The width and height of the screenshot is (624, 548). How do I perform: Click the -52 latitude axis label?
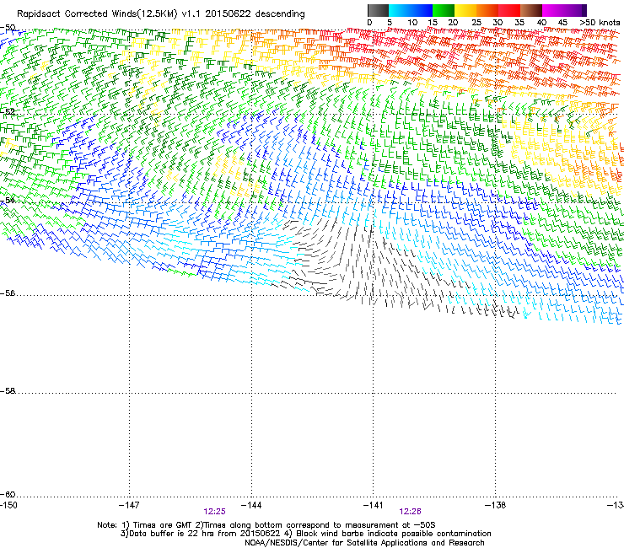[8, 112]
